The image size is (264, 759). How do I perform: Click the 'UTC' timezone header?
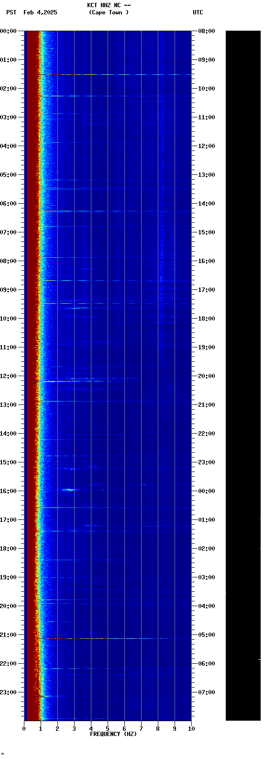(198, 12)
